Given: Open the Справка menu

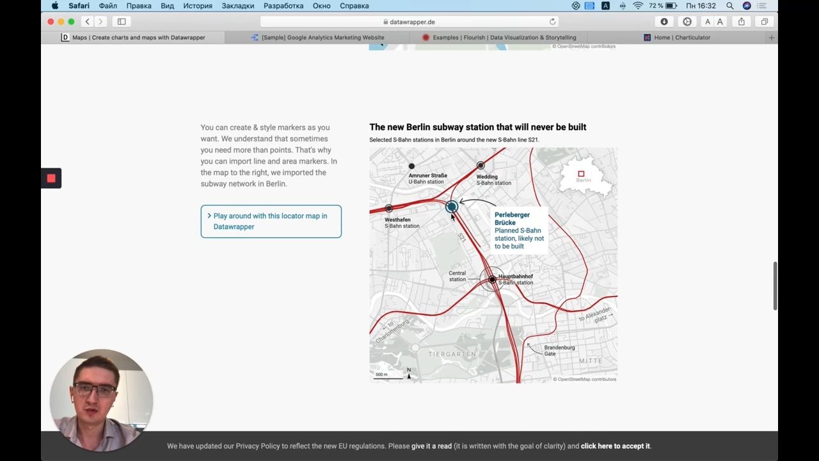Looking at the screenshot, I should tap(354, 6).
